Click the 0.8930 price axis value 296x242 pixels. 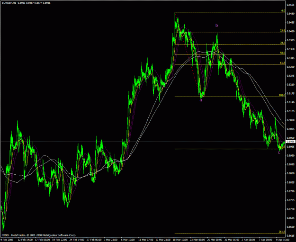[x=290, y=155]
